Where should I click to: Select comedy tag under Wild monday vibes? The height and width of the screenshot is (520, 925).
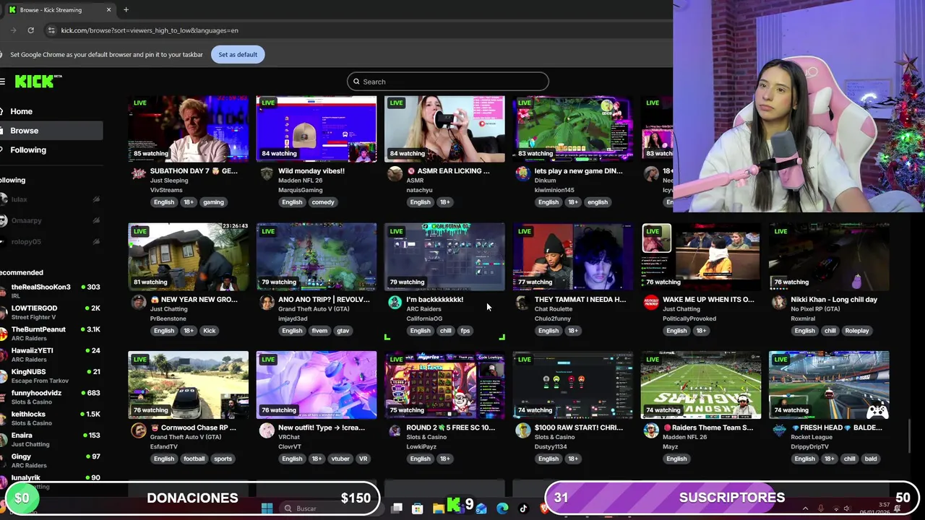(x=323, y=202)
